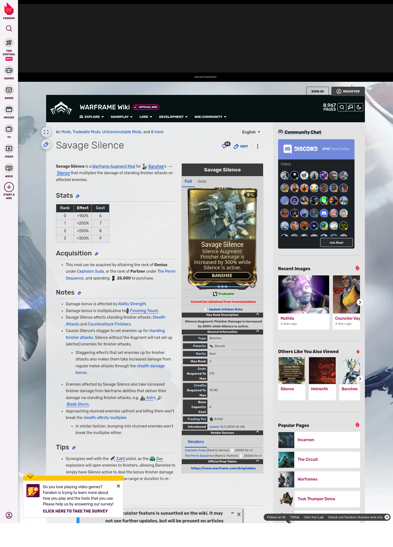Minimize the sunset notice banner
Viewport: 393px width, 547px height.
tap(233, 513)
